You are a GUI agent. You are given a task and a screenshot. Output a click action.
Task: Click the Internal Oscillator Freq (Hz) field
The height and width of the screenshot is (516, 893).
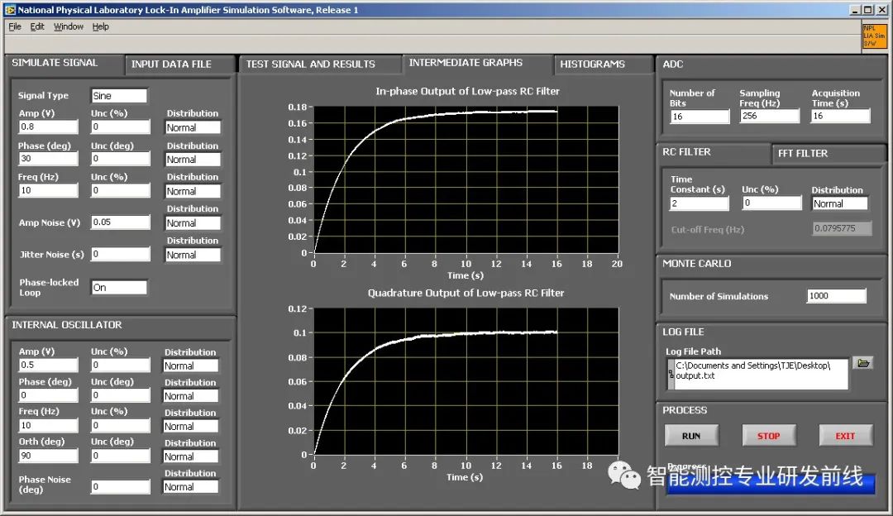(x=49, y=425)
